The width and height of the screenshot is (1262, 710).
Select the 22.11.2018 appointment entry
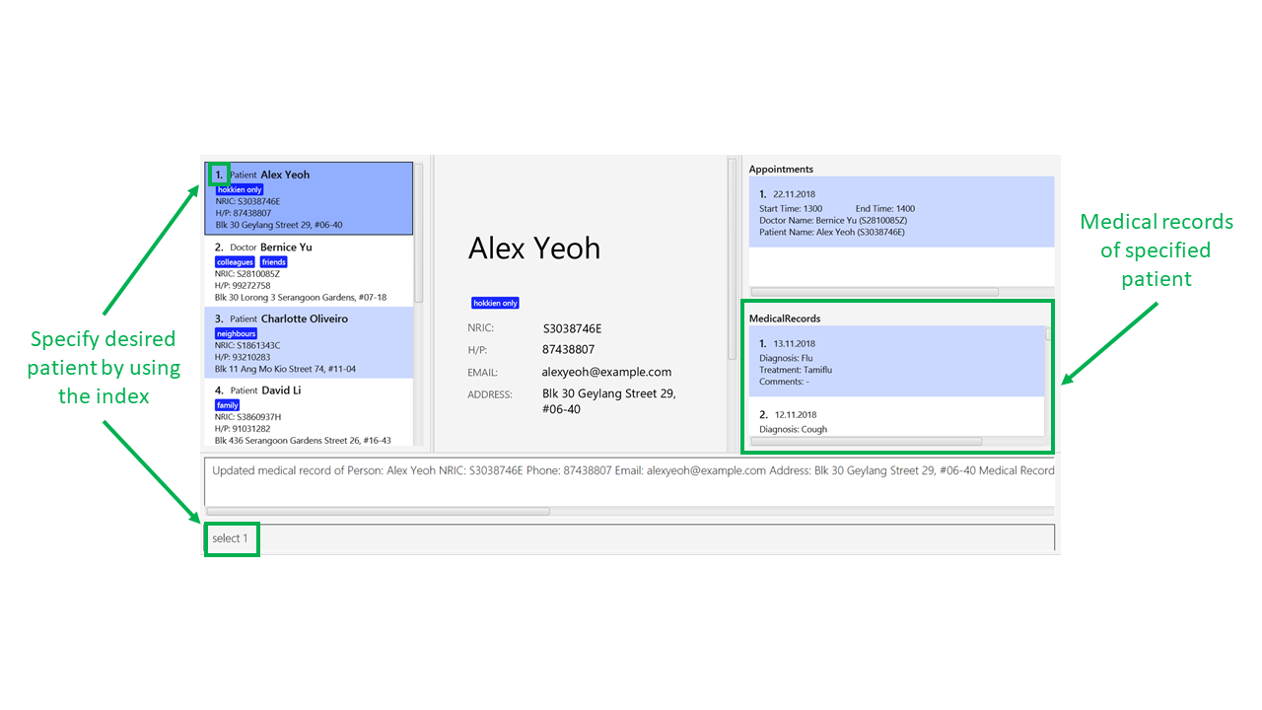901,212
